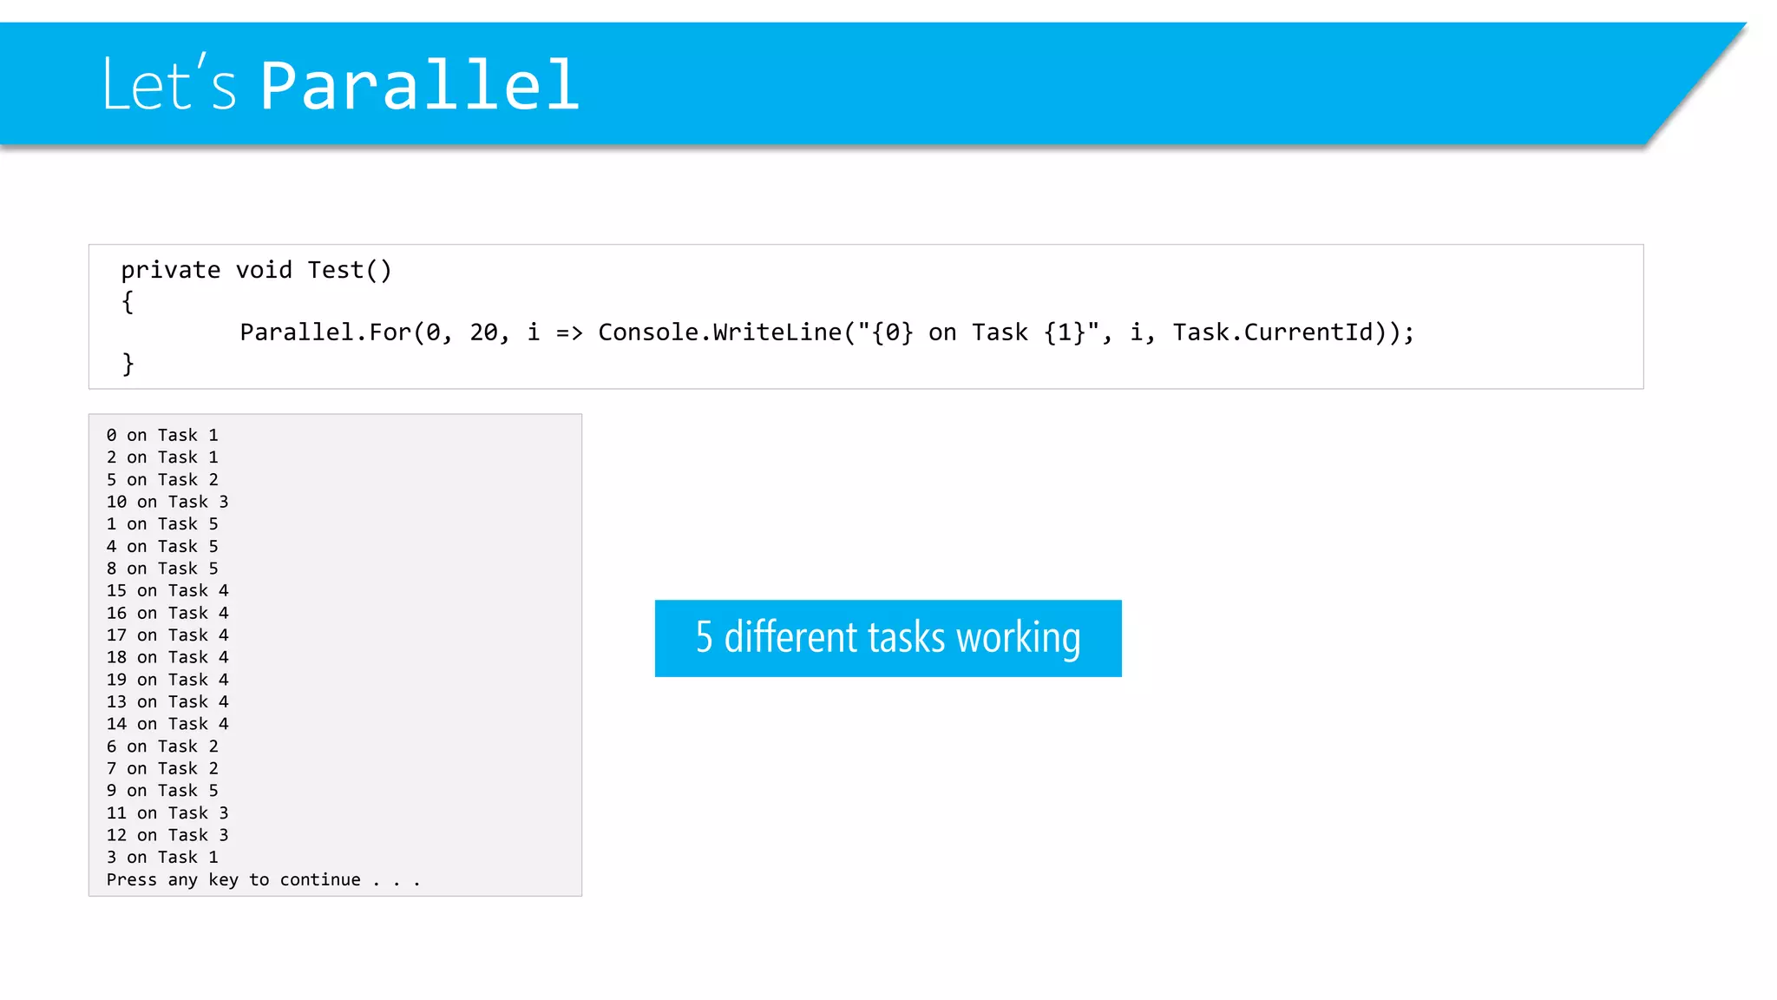Click the opening curly brace in the code
Screen dimensions: 1777x1000
point(128,301)
